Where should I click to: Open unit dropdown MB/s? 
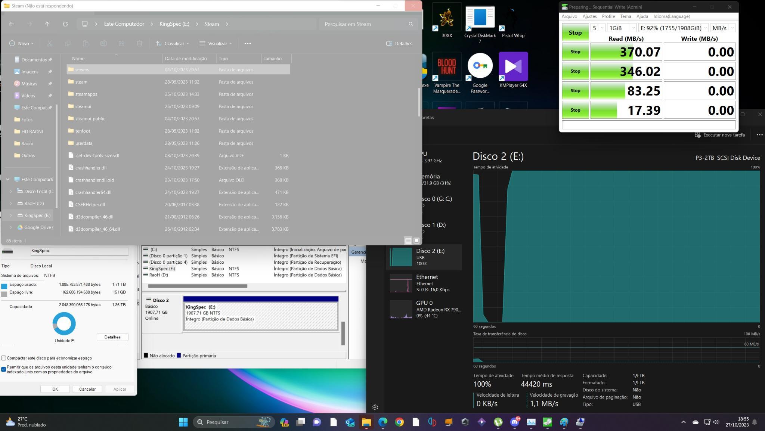(x=723, y=28)
